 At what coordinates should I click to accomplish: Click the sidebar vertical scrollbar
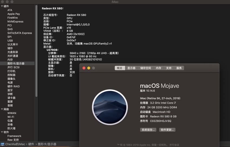(x=36, y=51)
